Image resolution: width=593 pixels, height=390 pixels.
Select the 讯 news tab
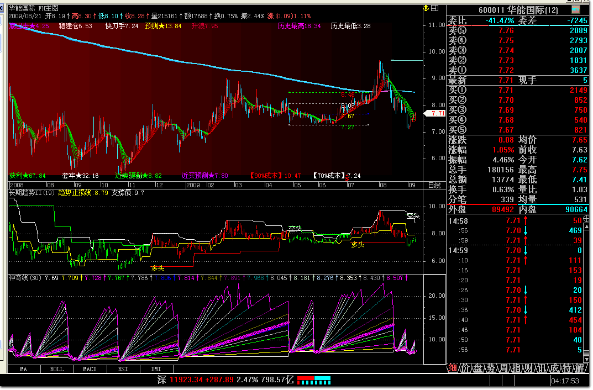tap(542, 368)
